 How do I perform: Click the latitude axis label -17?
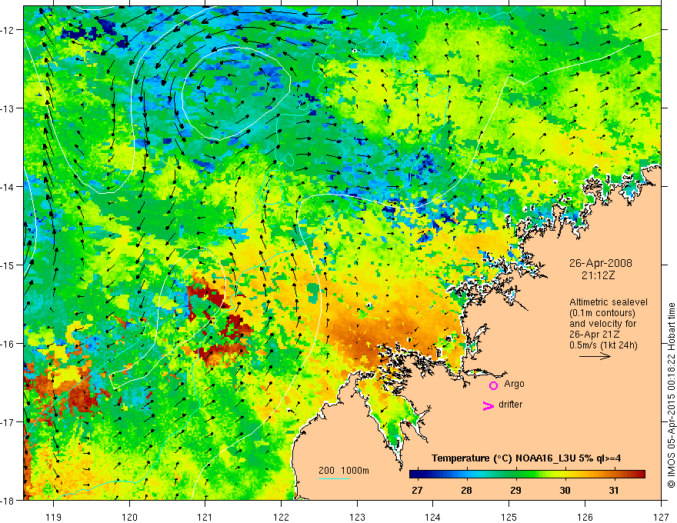point(8,422)
